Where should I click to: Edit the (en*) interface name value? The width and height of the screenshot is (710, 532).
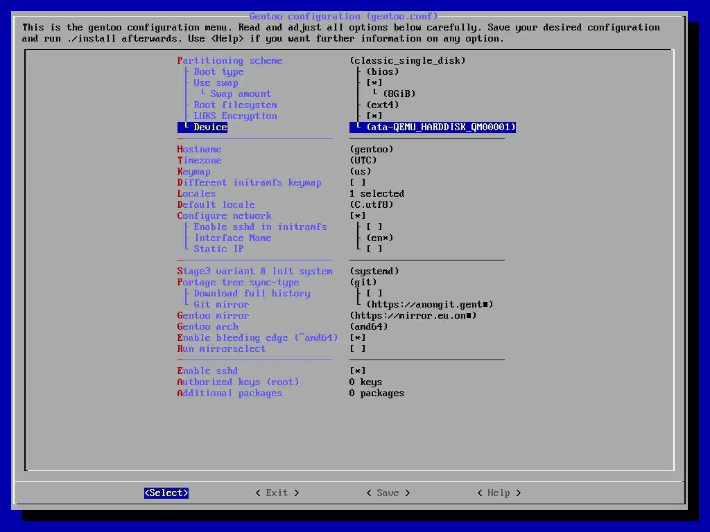click(380, 238)
